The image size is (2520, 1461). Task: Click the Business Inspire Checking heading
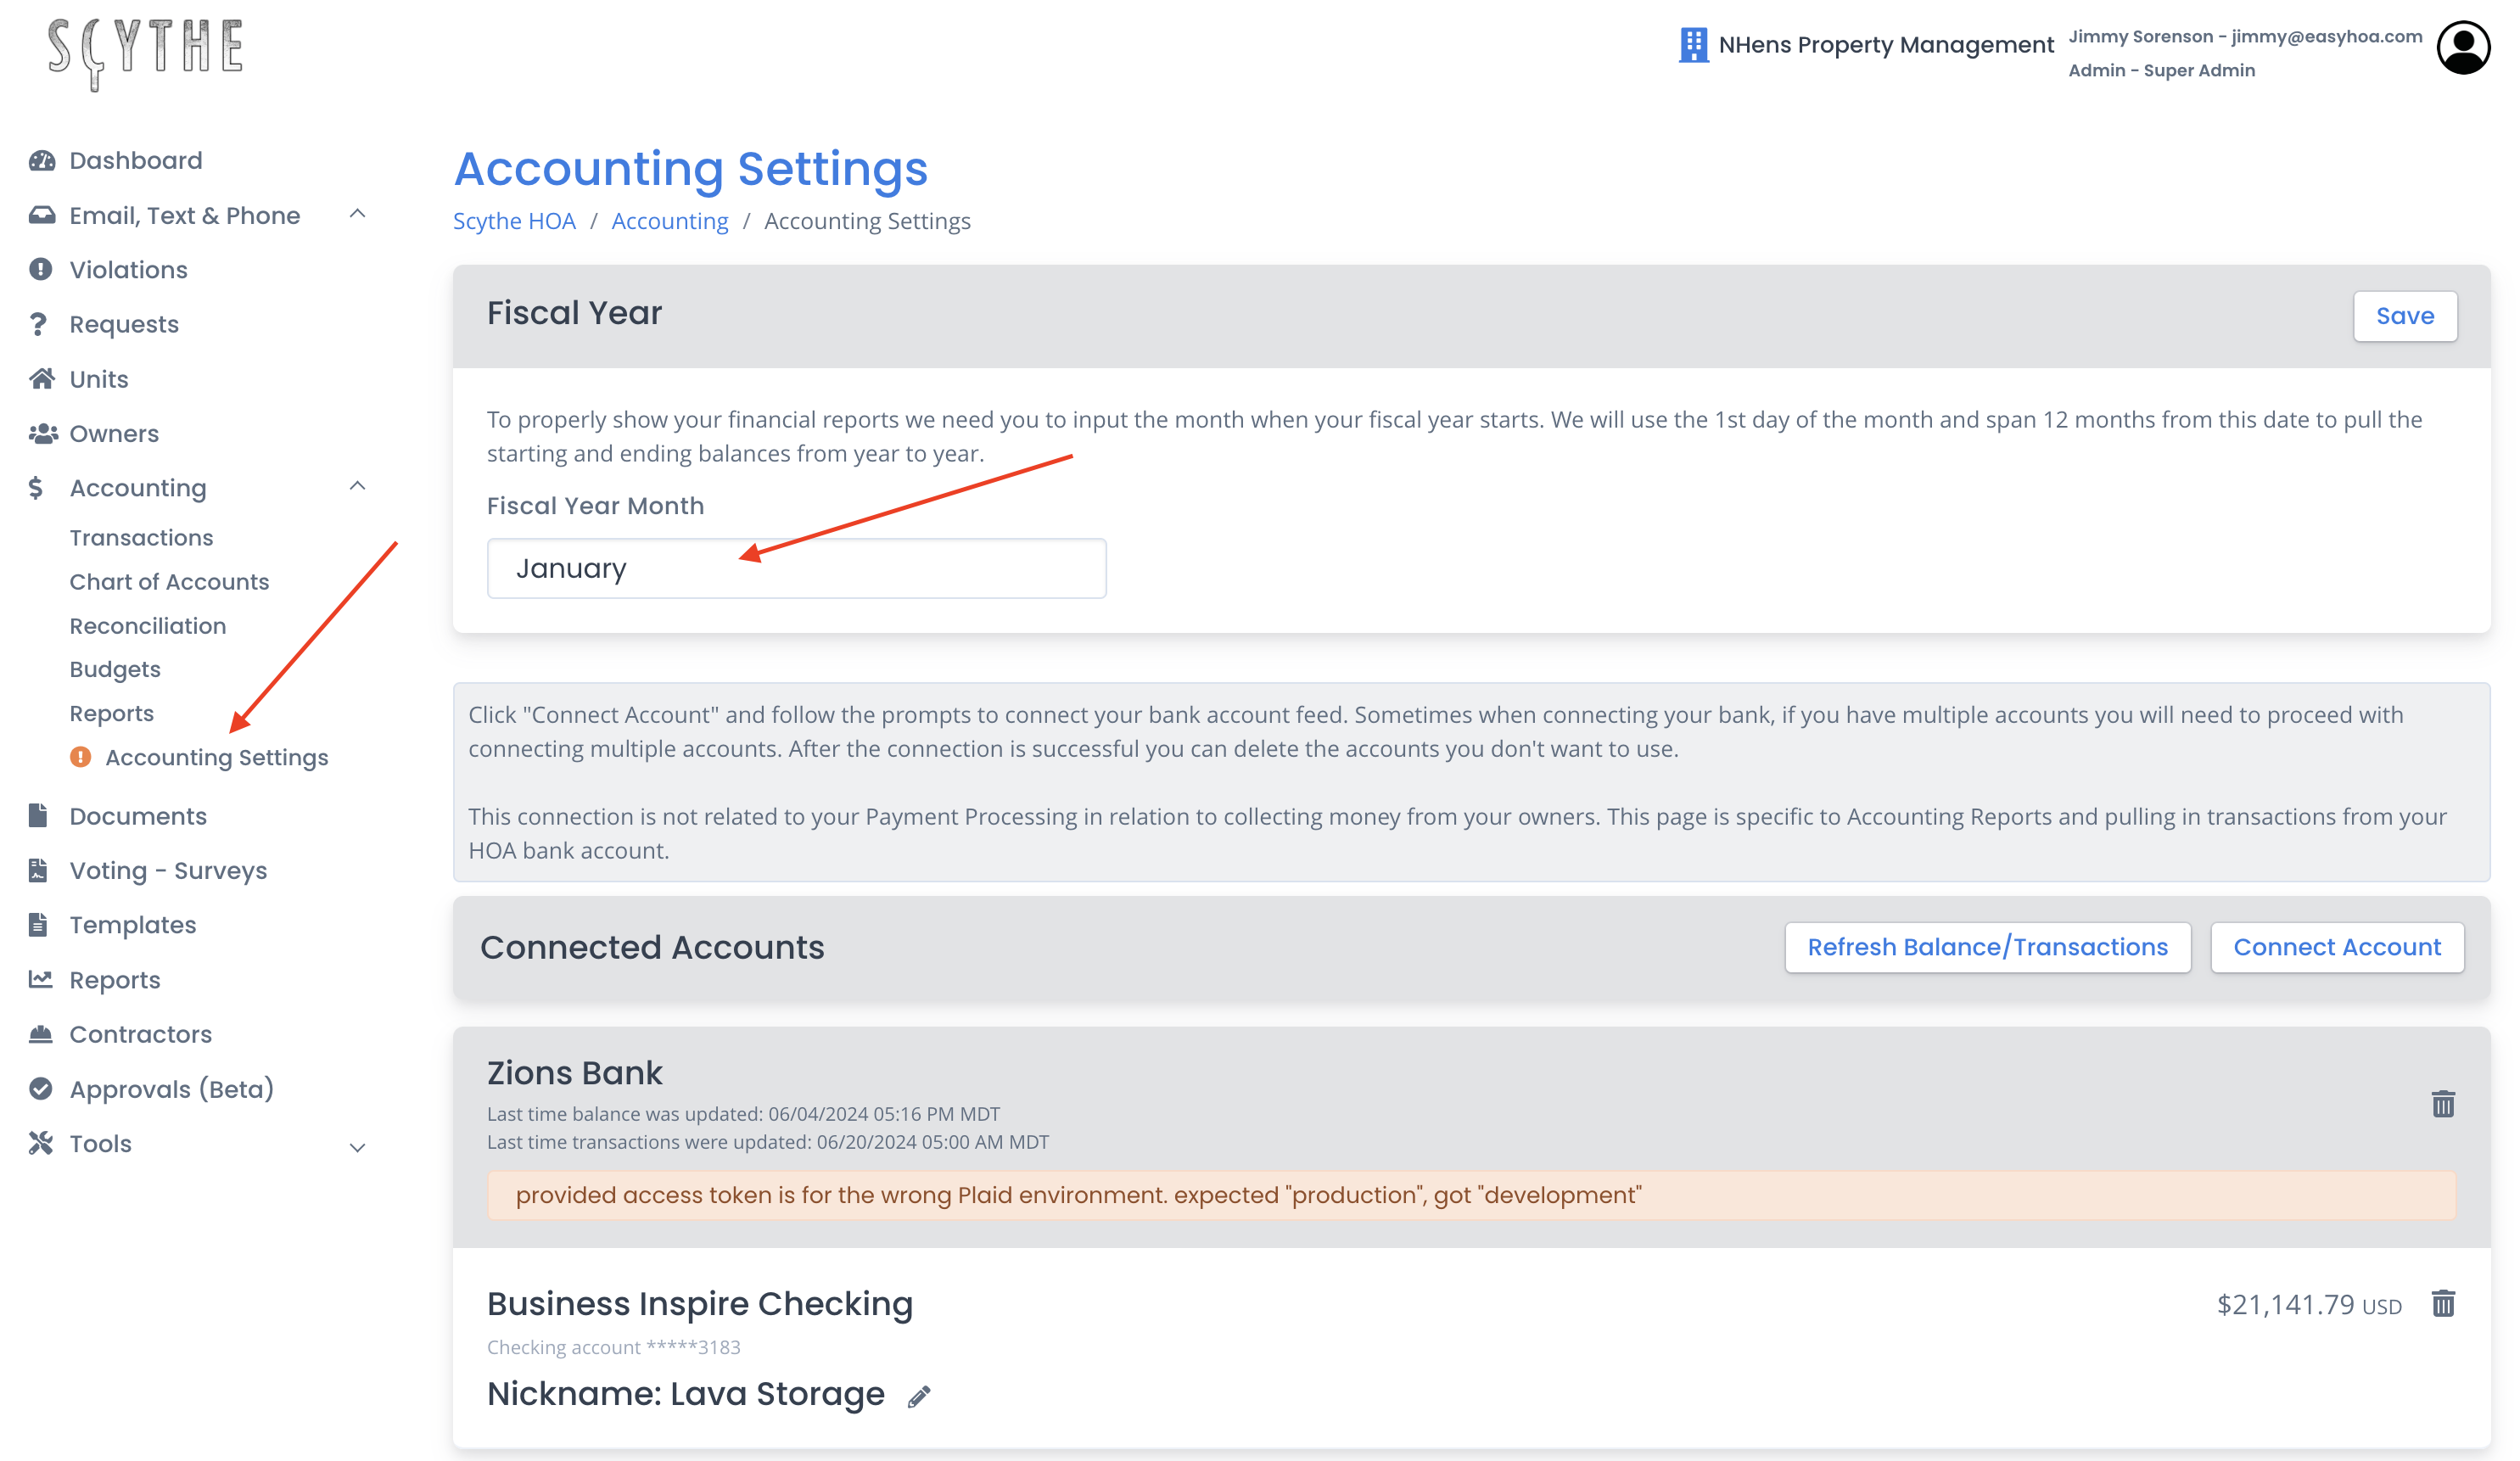click(x=700, y=1304)
